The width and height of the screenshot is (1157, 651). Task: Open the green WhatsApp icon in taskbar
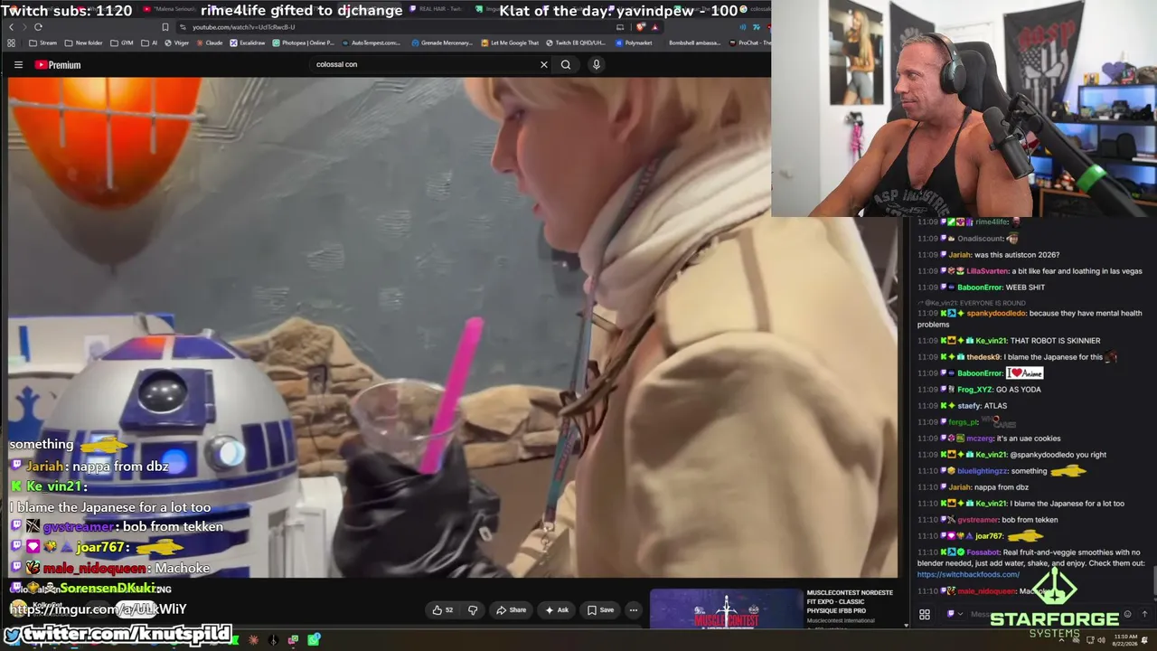point(313,640)
